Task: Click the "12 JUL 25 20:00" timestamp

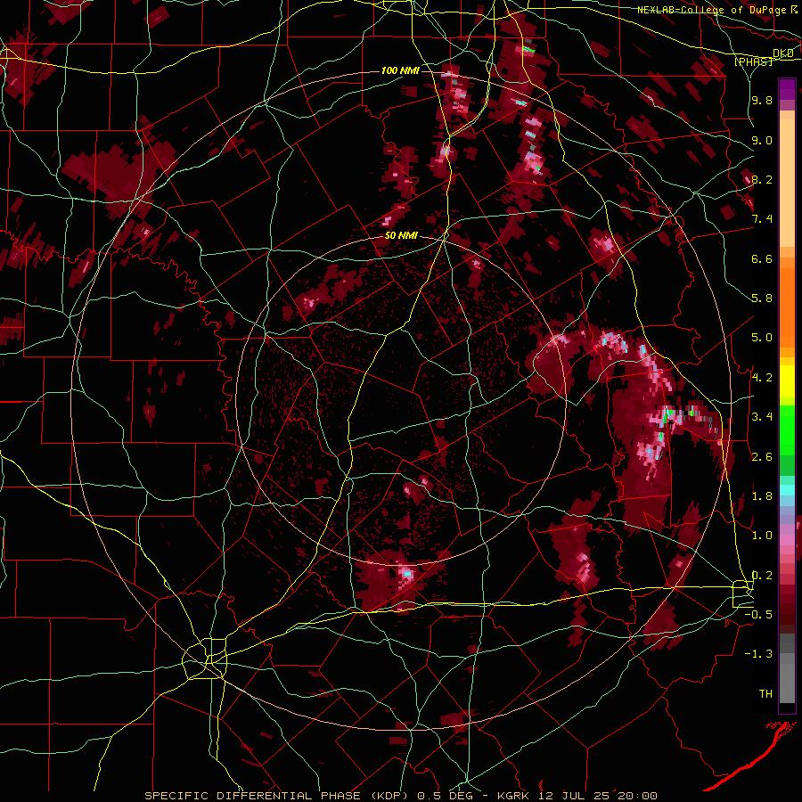Action: click(599, 796)
